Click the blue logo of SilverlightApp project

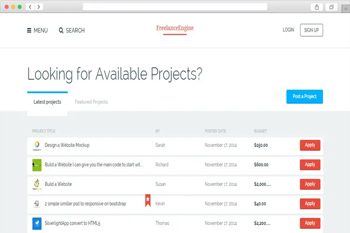[37, 223]
